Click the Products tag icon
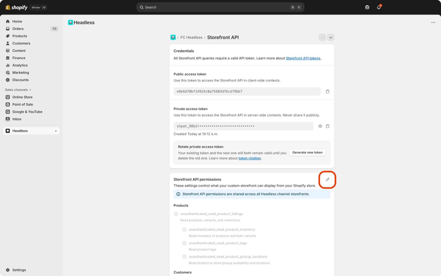Viewport: 441px width, 276px height. [8, 36]
